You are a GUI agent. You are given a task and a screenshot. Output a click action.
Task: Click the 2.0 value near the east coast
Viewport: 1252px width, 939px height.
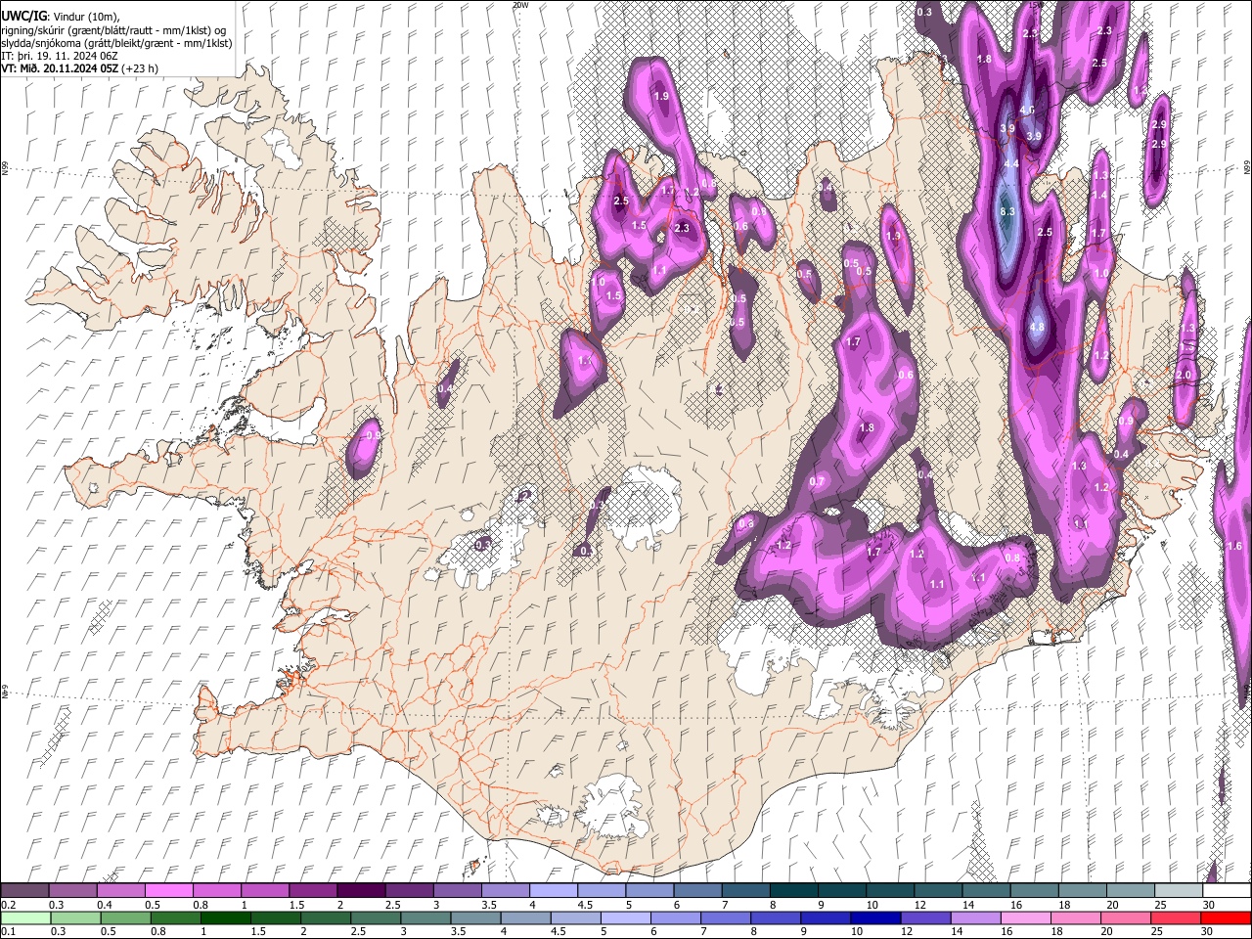tap(1184, 375)
